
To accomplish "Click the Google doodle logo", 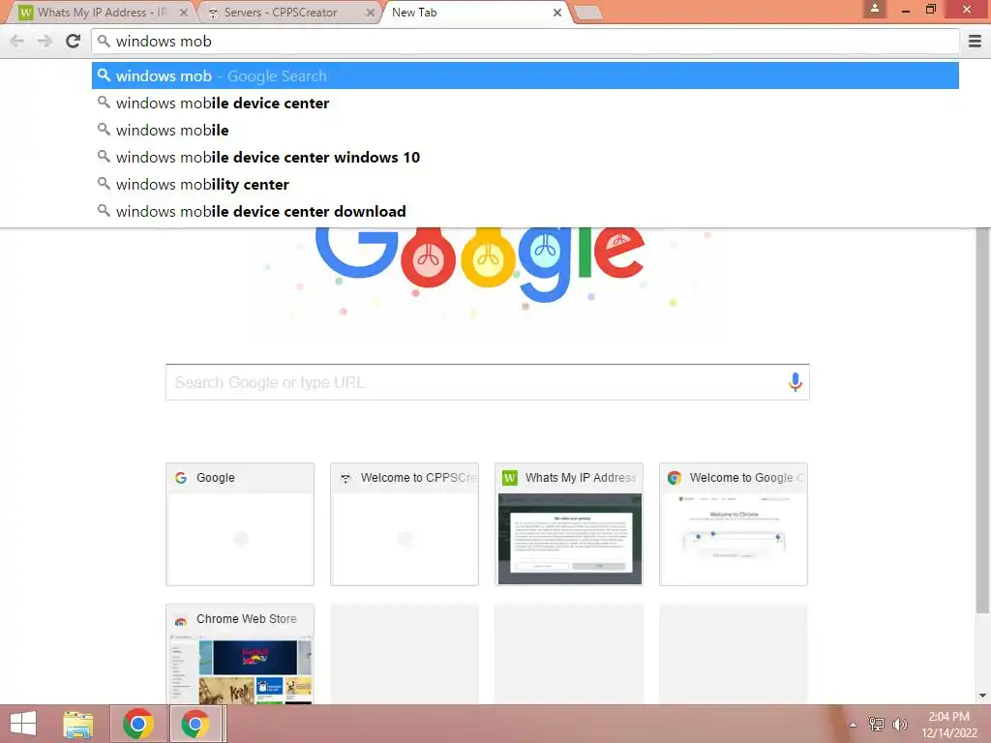I will click(x=480, y=263).
